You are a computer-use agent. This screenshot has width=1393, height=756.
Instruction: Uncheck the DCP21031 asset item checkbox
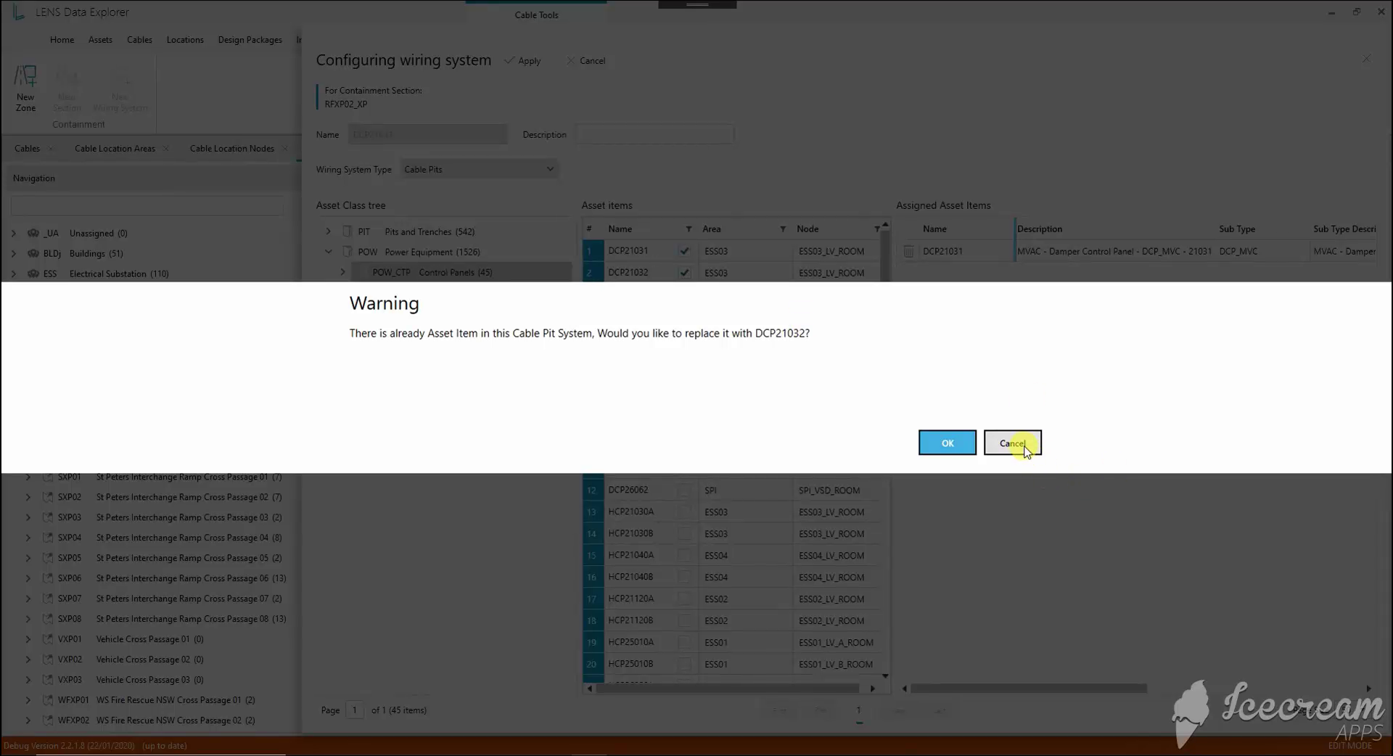pos(684,251)
